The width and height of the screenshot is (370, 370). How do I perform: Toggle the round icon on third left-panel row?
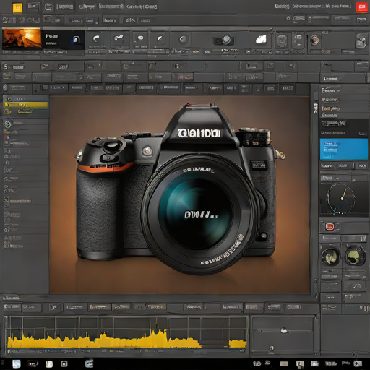(7, 111)
